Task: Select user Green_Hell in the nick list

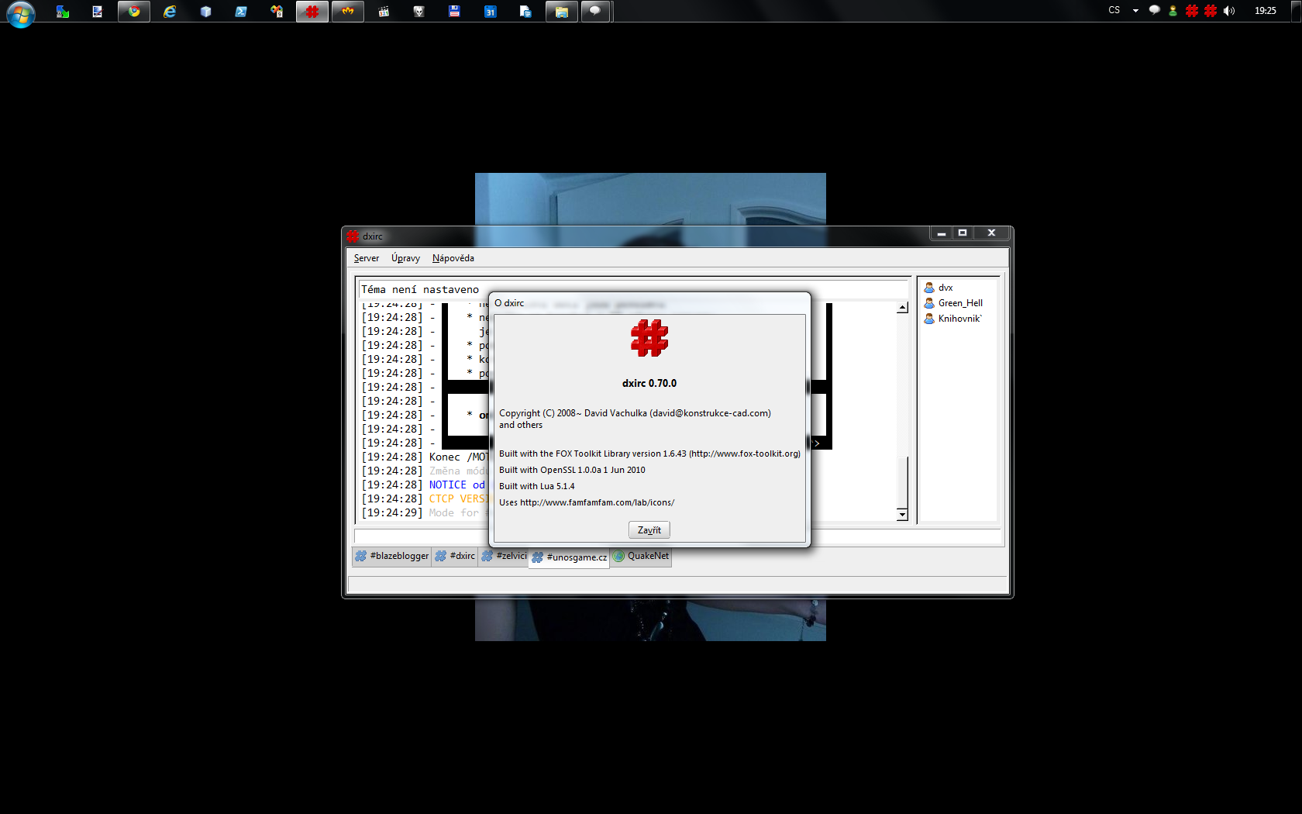Action: pos(953,303)
